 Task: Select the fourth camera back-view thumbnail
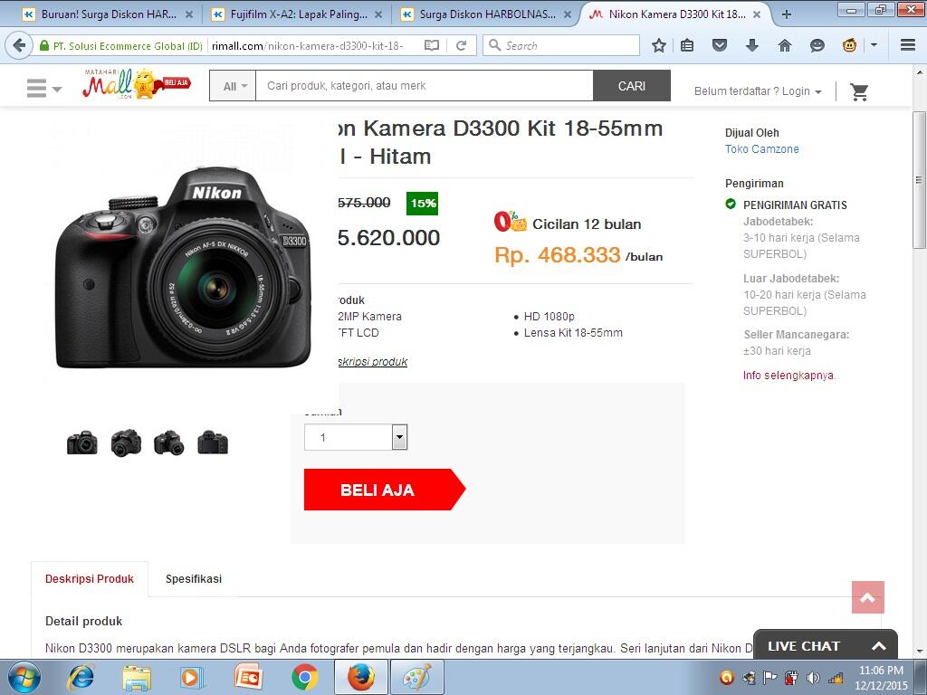213,442
